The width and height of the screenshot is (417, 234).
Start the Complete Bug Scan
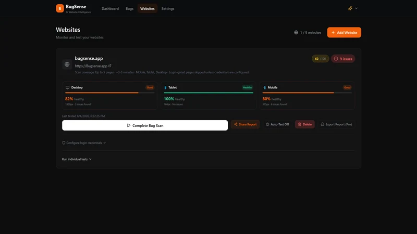tap(145, 125)
